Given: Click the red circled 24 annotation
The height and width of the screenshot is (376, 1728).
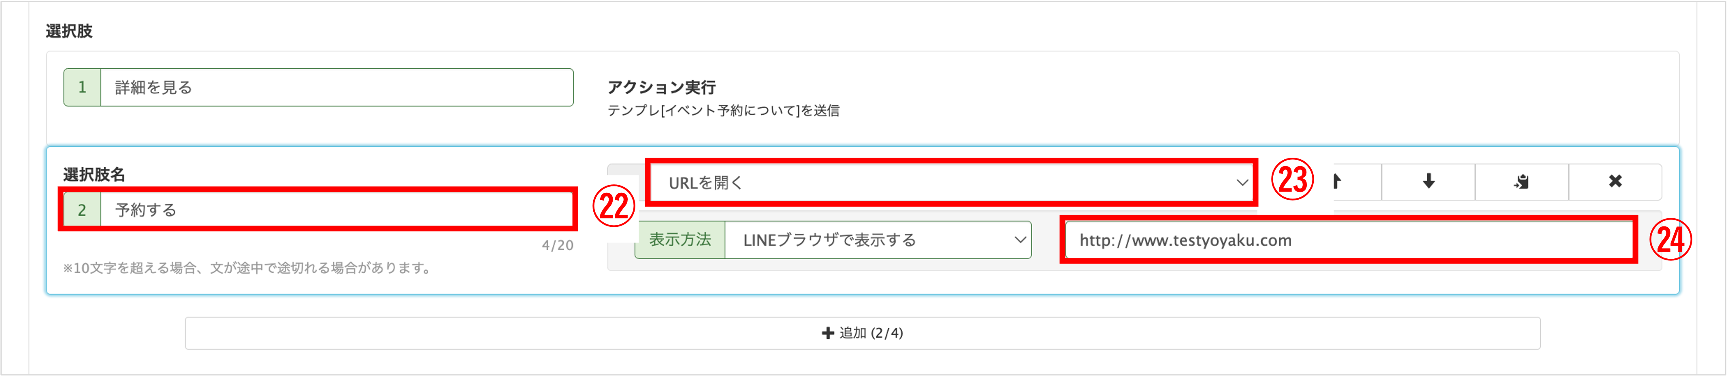Looking at the screenshot, I should pyautogui.click(x=1670, y=239).
